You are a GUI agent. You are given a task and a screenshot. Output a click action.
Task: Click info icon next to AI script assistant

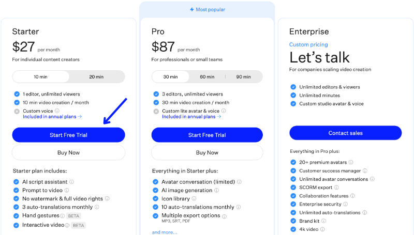point(71,182)
